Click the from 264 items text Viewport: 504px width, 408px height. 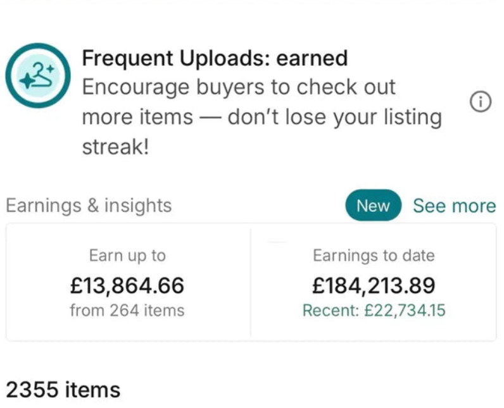click(127, 311)
